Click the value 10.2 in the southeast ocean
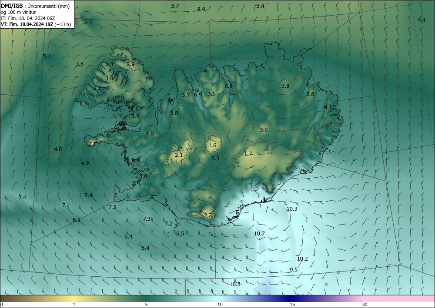 pyautogui.click(x=302, y=259)
